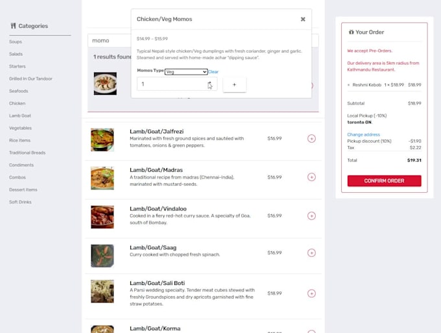The image size is (441, 333).
Task: Click the $19.31 total amount
Action: (x=414, y=160)
